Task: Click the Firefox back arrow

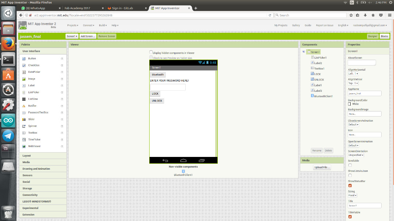Action: [x=21, y=15]
